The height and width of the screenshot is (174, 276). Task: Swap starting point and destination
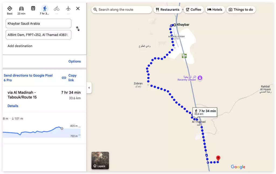pyautogui.click(x=78, y=29)
